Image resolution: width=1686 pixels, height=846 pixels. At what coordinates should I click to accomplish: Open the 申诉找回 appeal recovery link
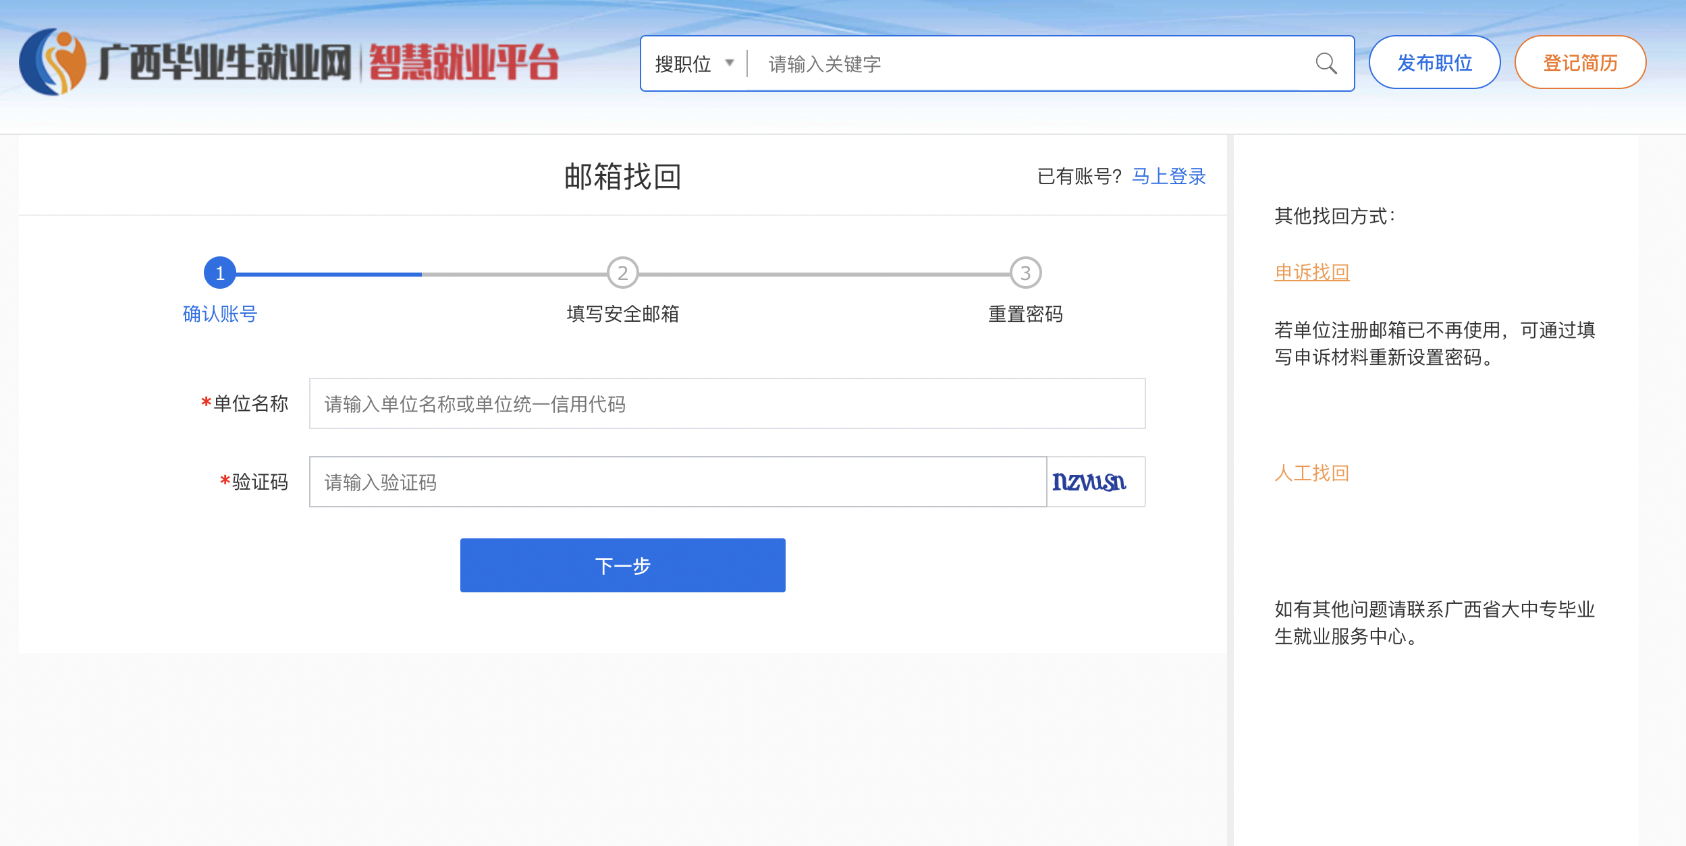pyautogui.click(x=1311, y=272)
